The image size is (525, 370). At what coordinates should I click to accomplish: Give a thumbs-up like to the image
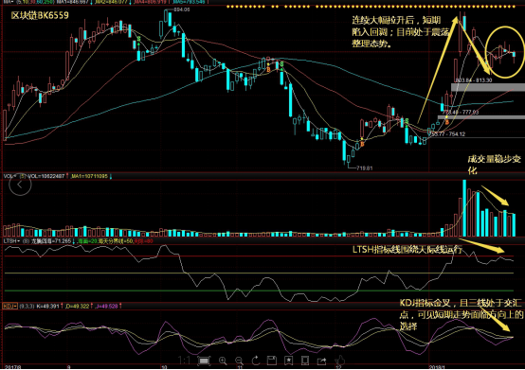coord(339,361)
